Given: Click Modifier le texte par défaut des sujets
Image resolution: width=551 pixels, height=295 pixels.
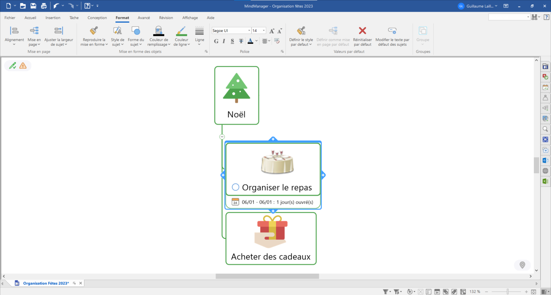Looking at the screenshot, I should [x=392, y=31].
